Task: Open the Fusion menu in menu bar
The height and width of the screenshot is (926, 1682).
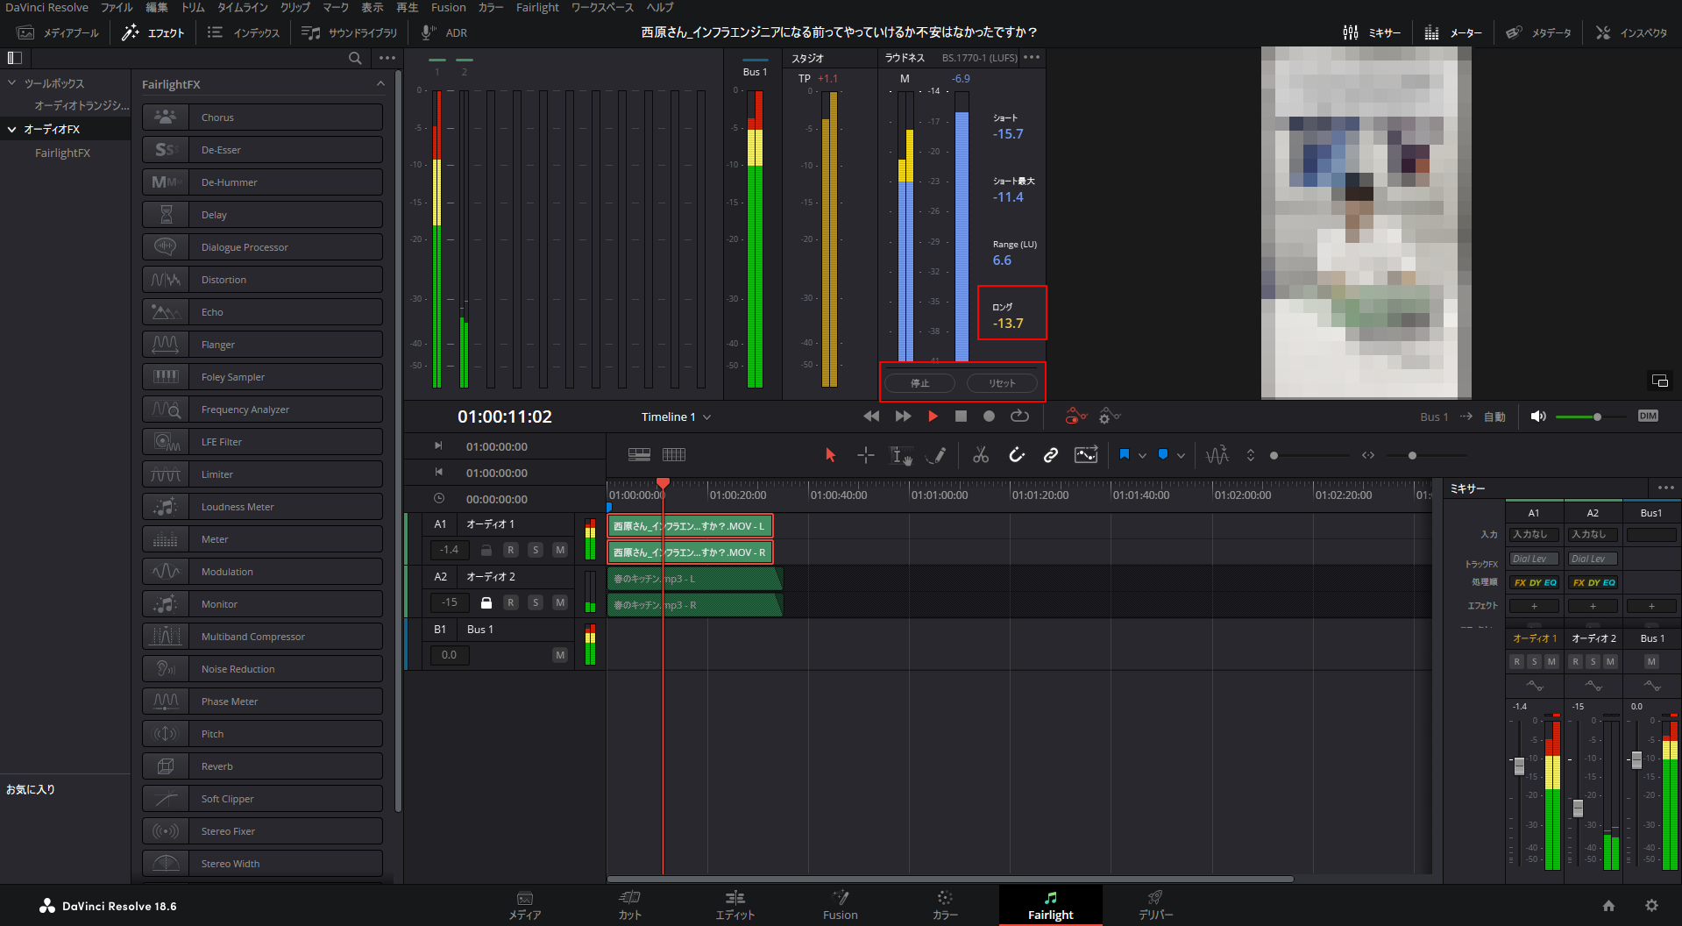Action: pos(449,8)
